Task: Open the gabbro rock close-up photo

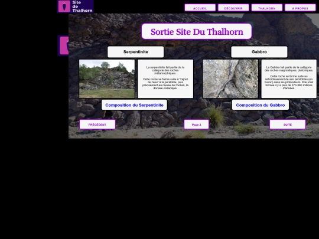Action: pyautogui.click(x=230, y=79)
